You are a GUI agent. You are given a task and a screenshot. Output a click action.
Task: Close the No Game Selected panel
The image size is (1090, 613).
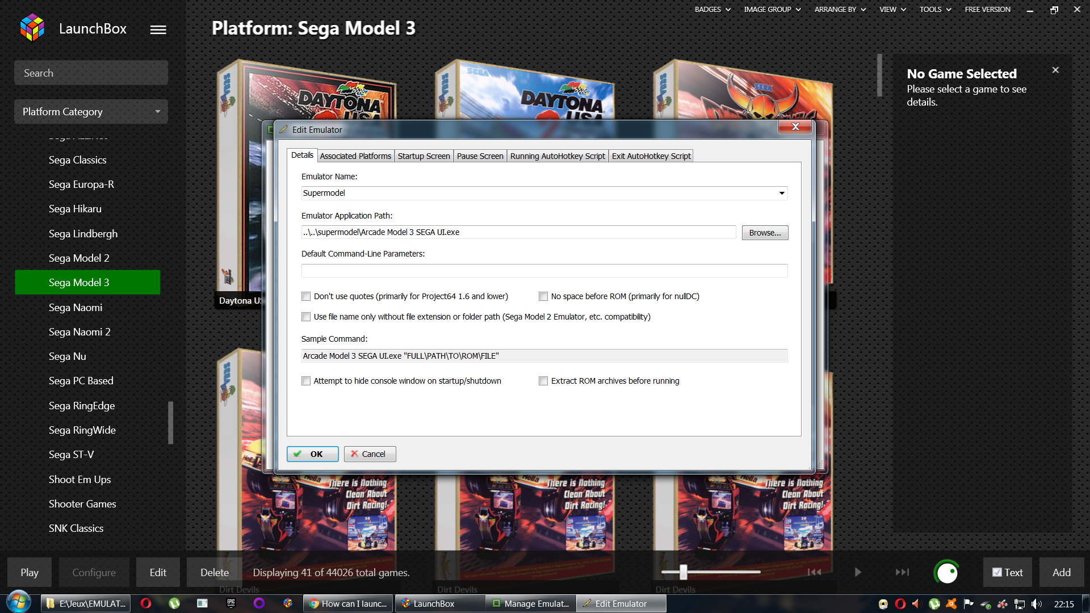pyautogui.click(x=1055, y=70)
